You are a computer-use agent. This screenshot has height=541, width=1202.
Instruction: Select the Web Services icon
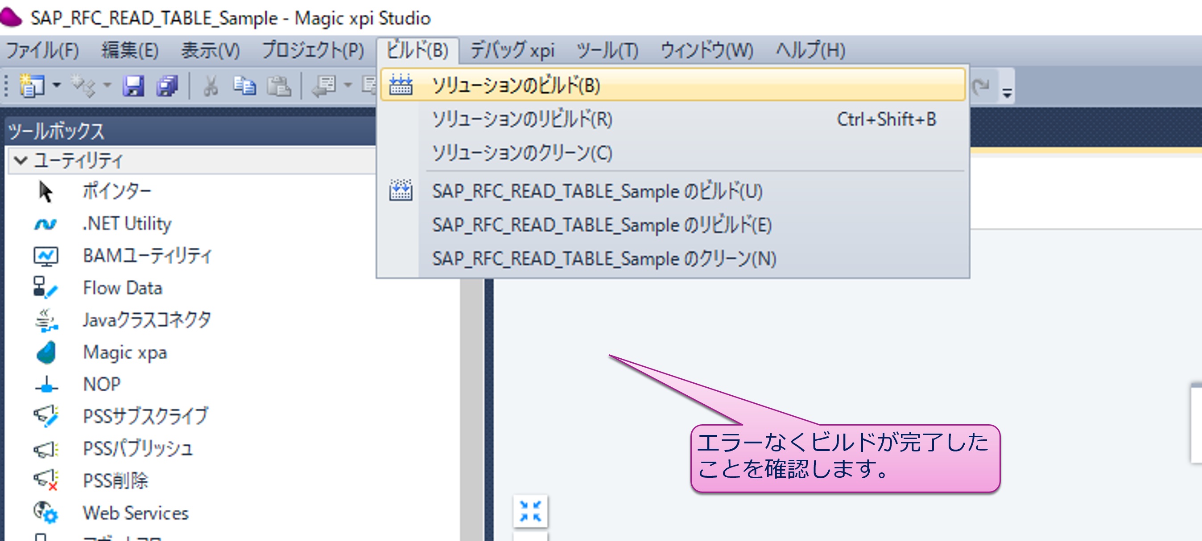(46, 512)
